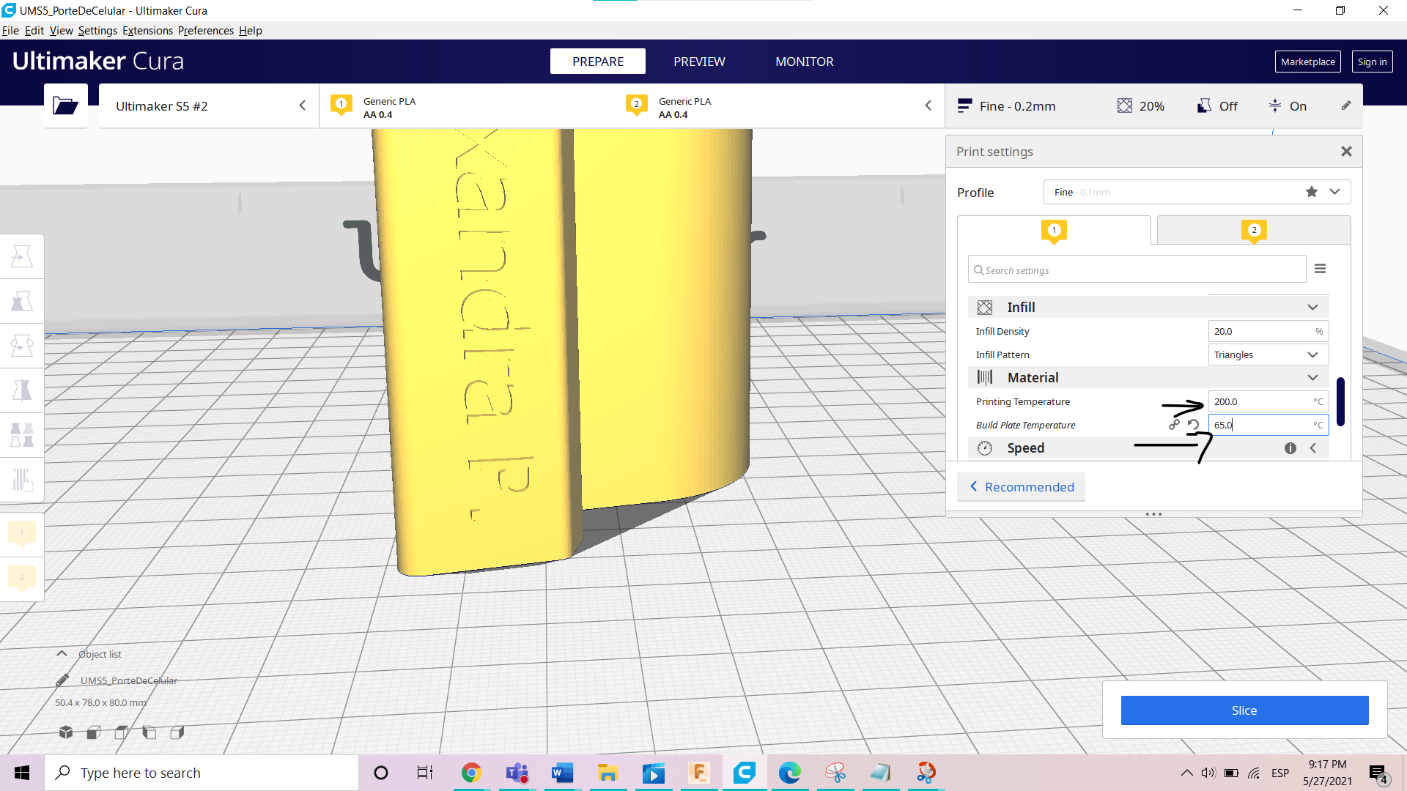The image size is (1407, 791).
Task: Click the print settings vertical scrollbar
Action: tap(1340, 401)
